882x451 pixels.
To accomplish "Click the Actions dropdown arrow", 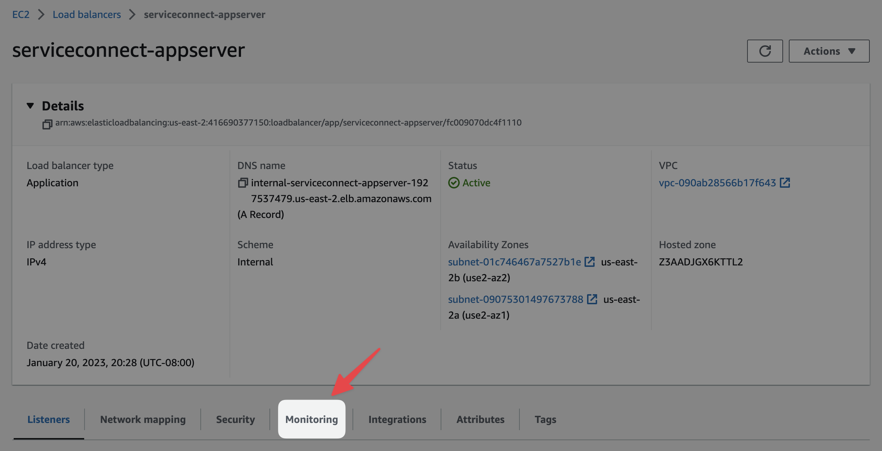I will point(852,51).
